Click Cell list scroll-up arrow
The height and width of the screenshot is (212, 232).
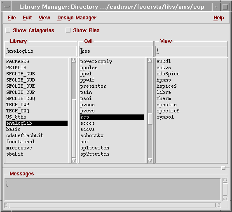[x=150, y=61]
